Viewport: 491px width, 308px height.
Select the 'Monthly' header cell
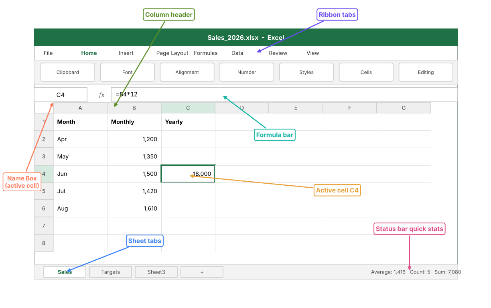pyautogui.click(x=134, y=122)
